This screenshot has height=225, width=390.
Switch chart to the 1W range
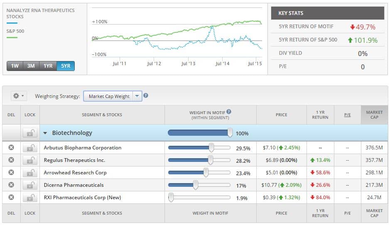(x=15, y=66)
